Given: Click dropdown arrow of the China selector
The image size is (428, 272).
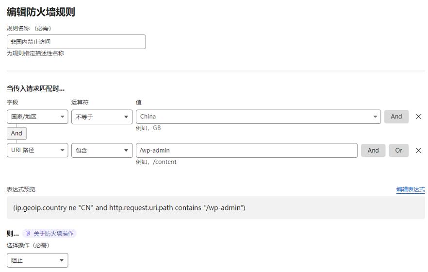Looking at the screenshot, I should 375,117.
